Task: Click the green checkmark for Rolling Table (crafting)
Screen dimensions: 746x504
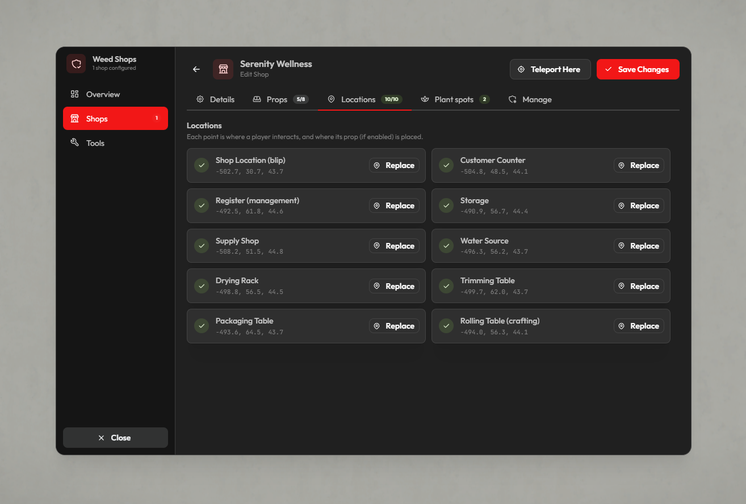Action: point(446,326)
